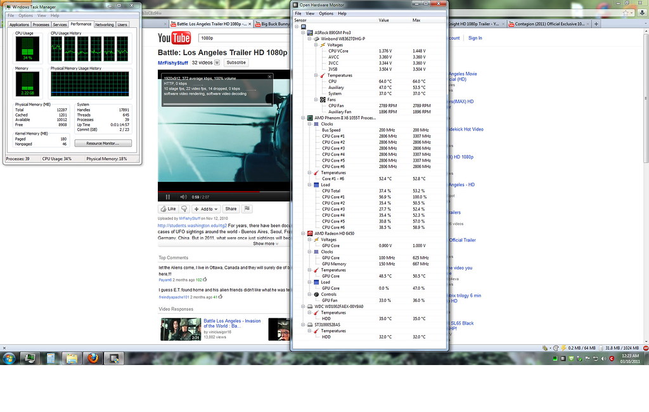This screenshot has height=412, width=649.
Task: Switch to Networking tab in Task Manager
Action: [x=105, y=25]
